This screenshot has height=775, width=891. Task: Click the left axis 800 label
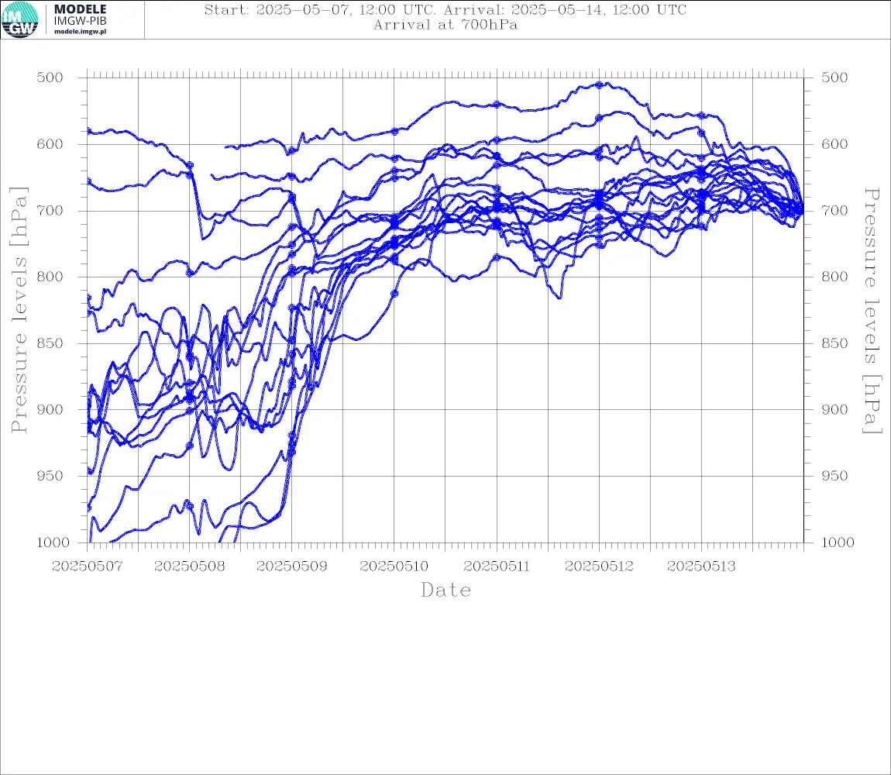click(x=50, y=277)
